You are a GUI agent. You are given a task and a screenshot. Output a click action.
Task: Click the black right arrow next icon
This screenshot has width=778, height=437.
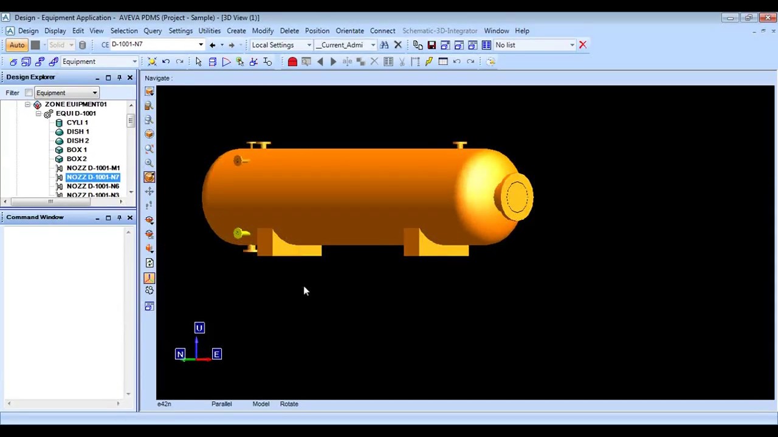[x=333, y=61]
